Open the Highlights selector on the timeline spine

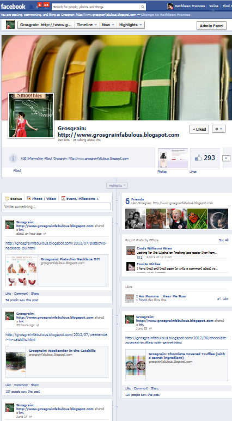tap(117, 186)
